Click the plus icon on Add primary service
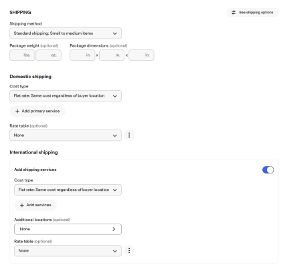The height and width of the screenshot is (267, 281). [x=17, y=111]
